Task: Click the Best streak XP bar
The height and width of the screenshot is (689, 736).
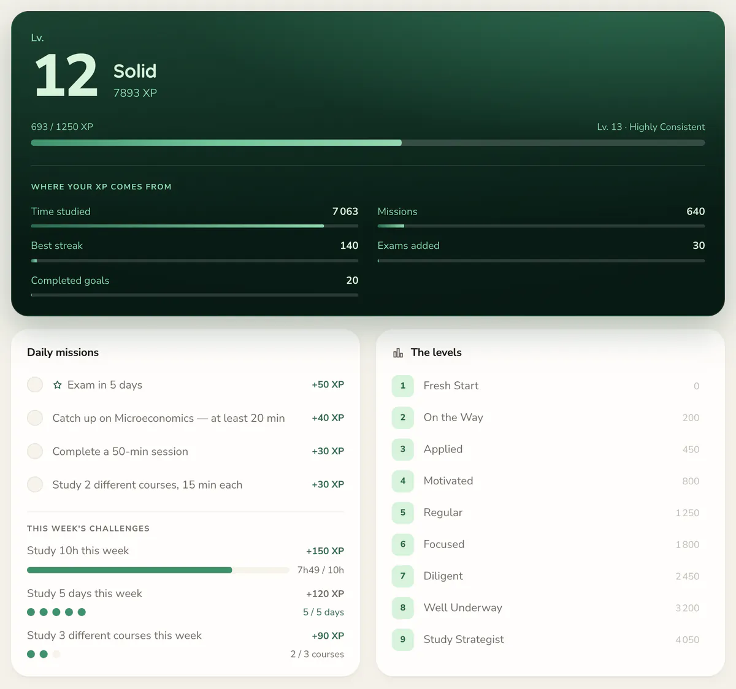Action: [194, 261]
